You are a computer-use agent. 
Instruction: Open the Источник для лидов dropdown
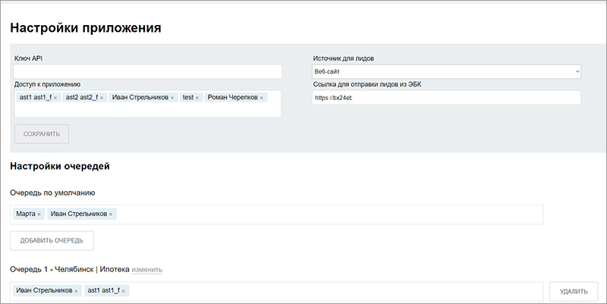tap(446, 72)
